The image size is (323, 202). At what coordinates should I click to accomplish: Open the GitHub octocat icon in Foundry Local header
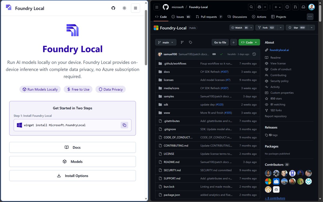[x=113, y=8]
